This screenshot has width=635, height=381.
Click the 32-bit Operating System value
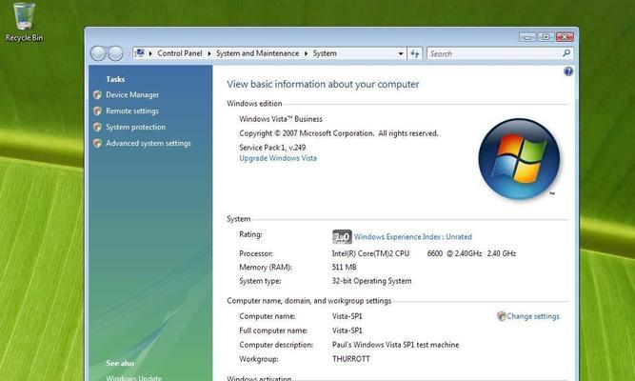[372, 281]
